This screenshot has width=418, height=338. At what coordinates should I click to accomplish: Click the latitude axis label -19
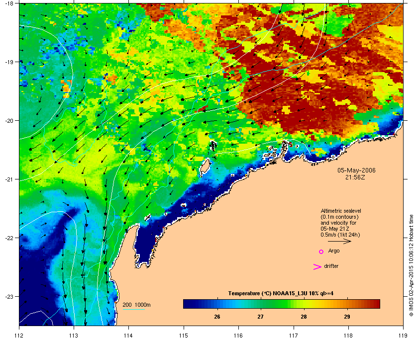point(9,62)
